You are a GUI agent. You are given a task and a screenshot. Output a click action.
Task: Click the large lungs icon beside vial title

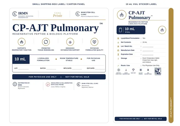(121, 15)
